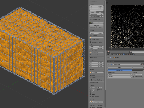Click the Lens value field
144x108 pixels.
point(97,33)
